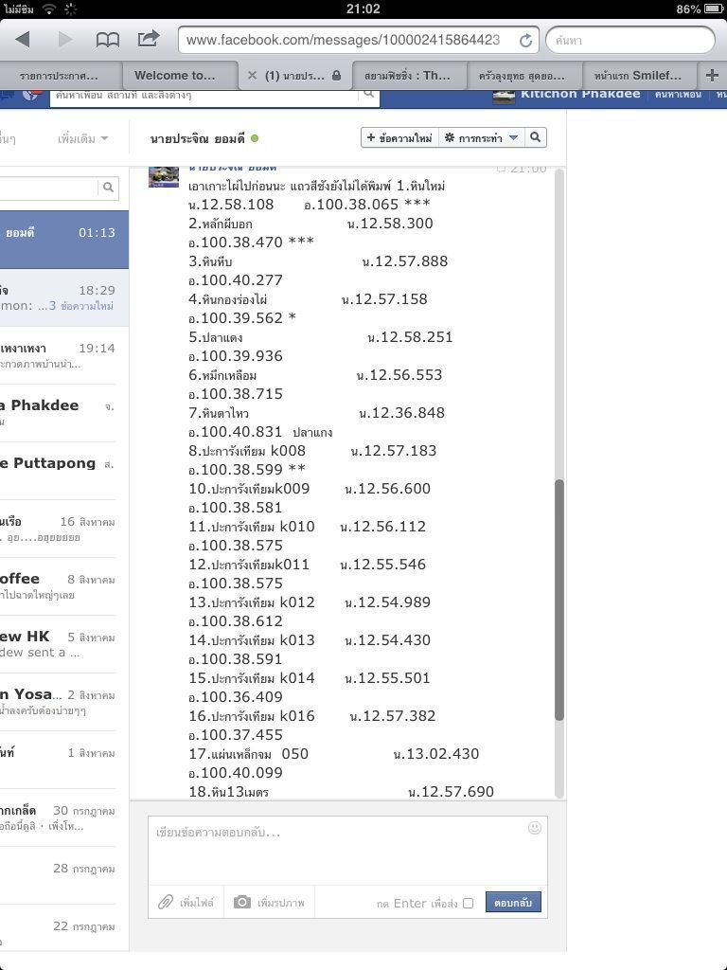Screen dimensions: 727x970
Task: Expand the เพิ่มเติม dropdown in sidebar
Action: tap(81, 138)
